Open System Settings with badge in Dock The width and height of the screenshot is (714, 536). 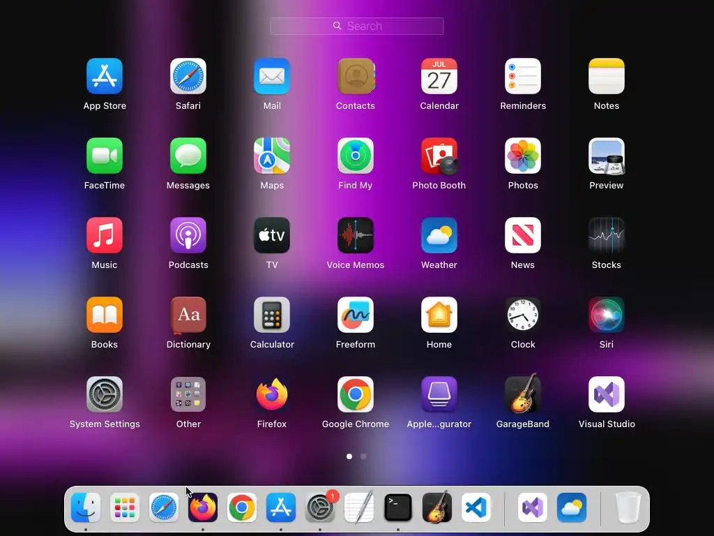320,507
